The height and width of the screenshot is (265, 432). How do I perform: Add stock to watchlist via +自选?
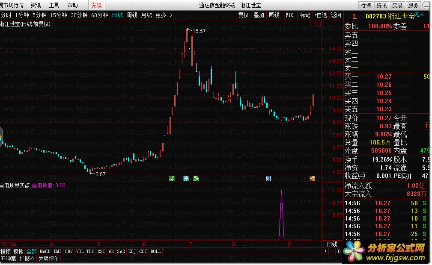tap(321, 15)
